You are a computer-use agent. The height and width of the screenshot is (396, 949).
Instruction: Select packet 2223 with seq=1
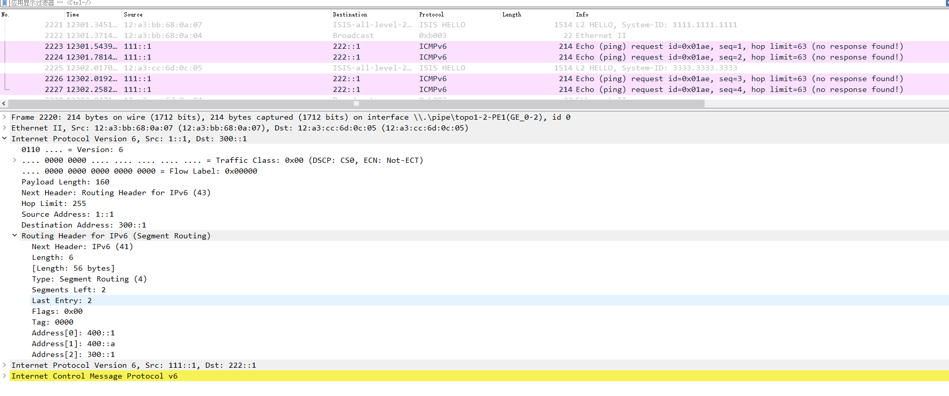(x=359, y=46)
